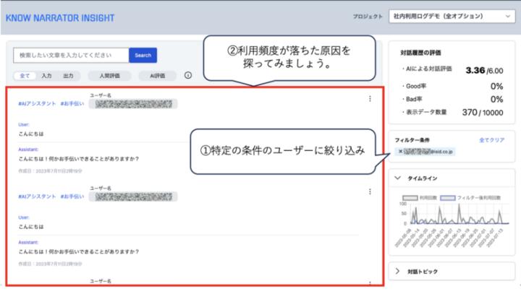Image resolution: width=521 pixels, height=294 pixels.
Task: Switch to the 入力 filter tab
Action: [x=46, y=74]
